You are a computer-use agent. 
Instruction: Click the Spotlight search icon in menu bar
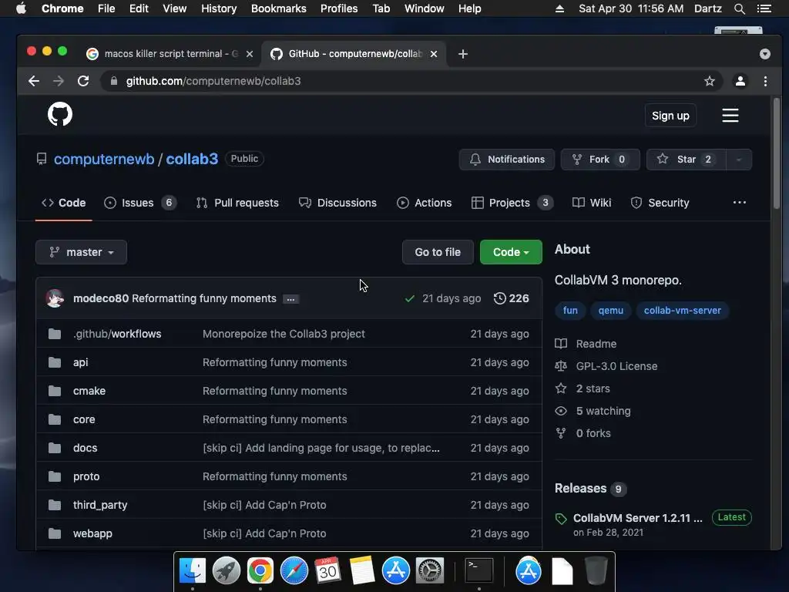[x=739, y=8]
